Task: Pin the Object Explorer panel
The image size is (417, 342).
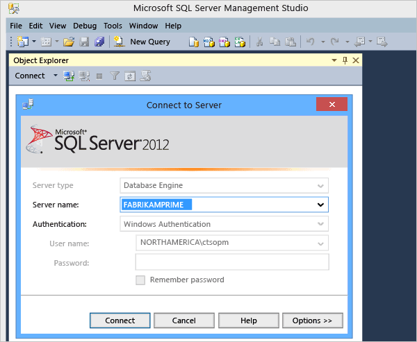Action: click(345, 60)
